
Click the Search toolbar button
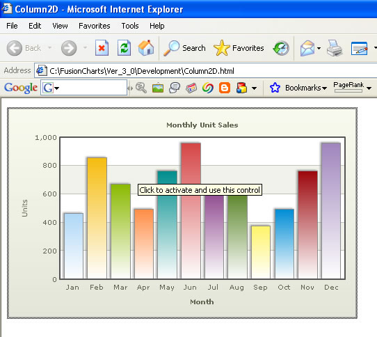[x=184, y=48]
